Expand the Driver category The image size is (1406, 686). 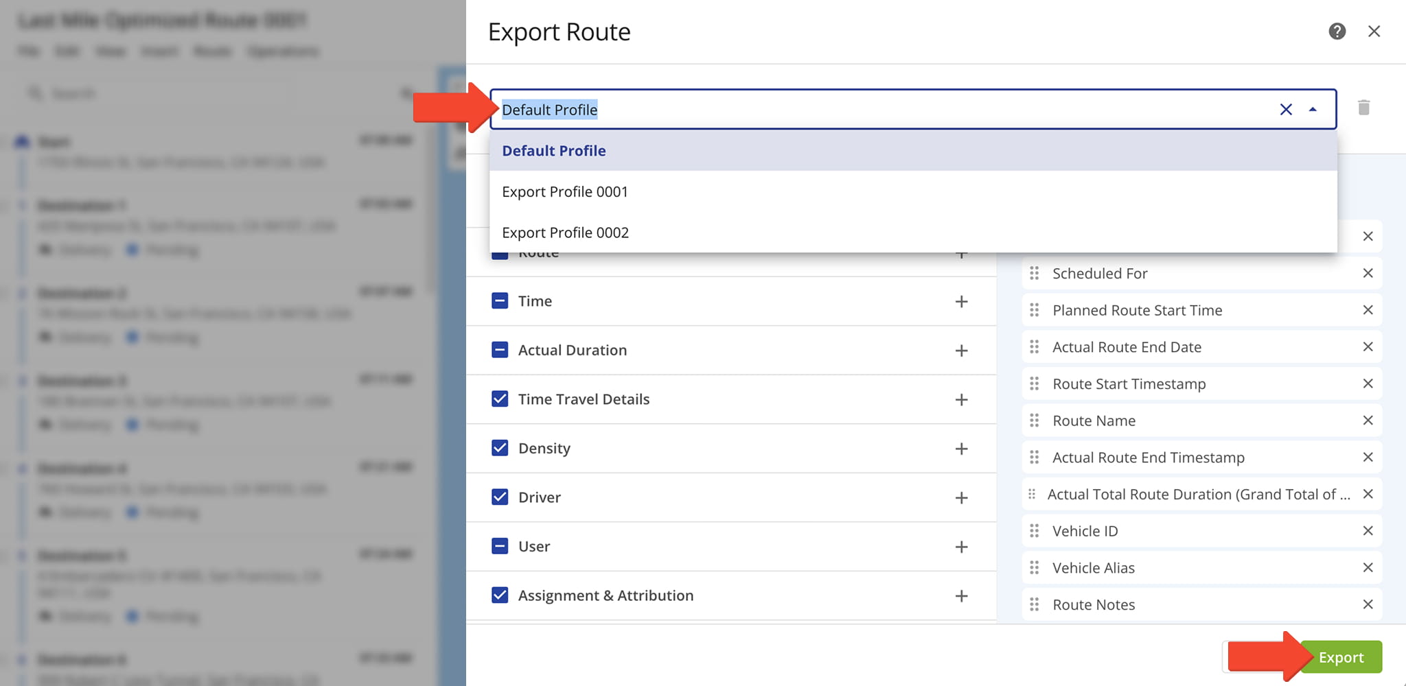coord(961,498)
